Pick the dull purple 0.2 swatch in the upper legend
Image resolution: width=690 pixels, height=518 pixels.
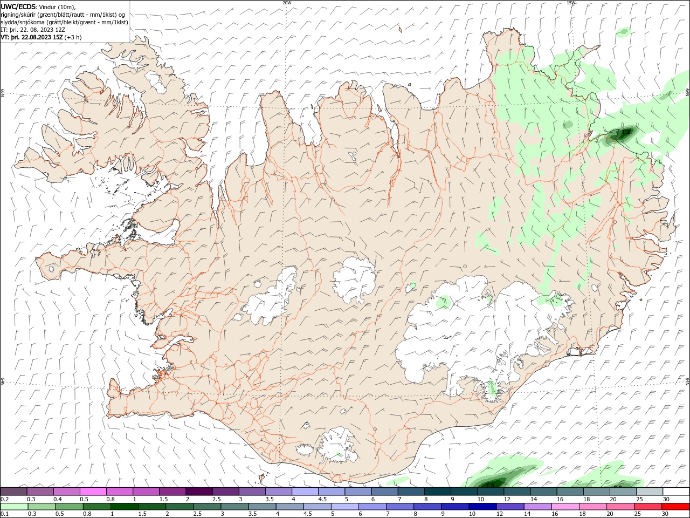coord(14,491)
